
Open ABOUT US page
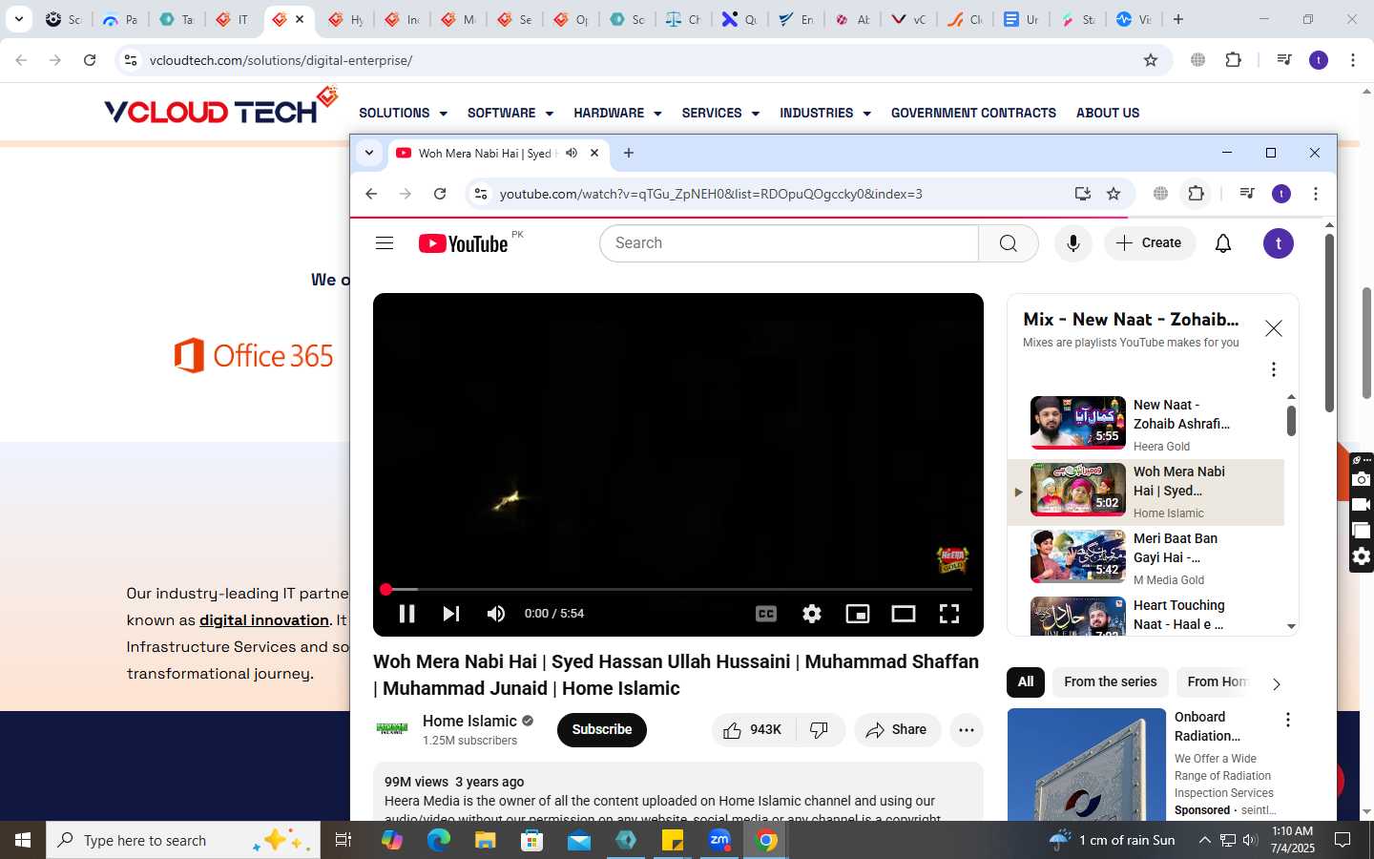1108,113
